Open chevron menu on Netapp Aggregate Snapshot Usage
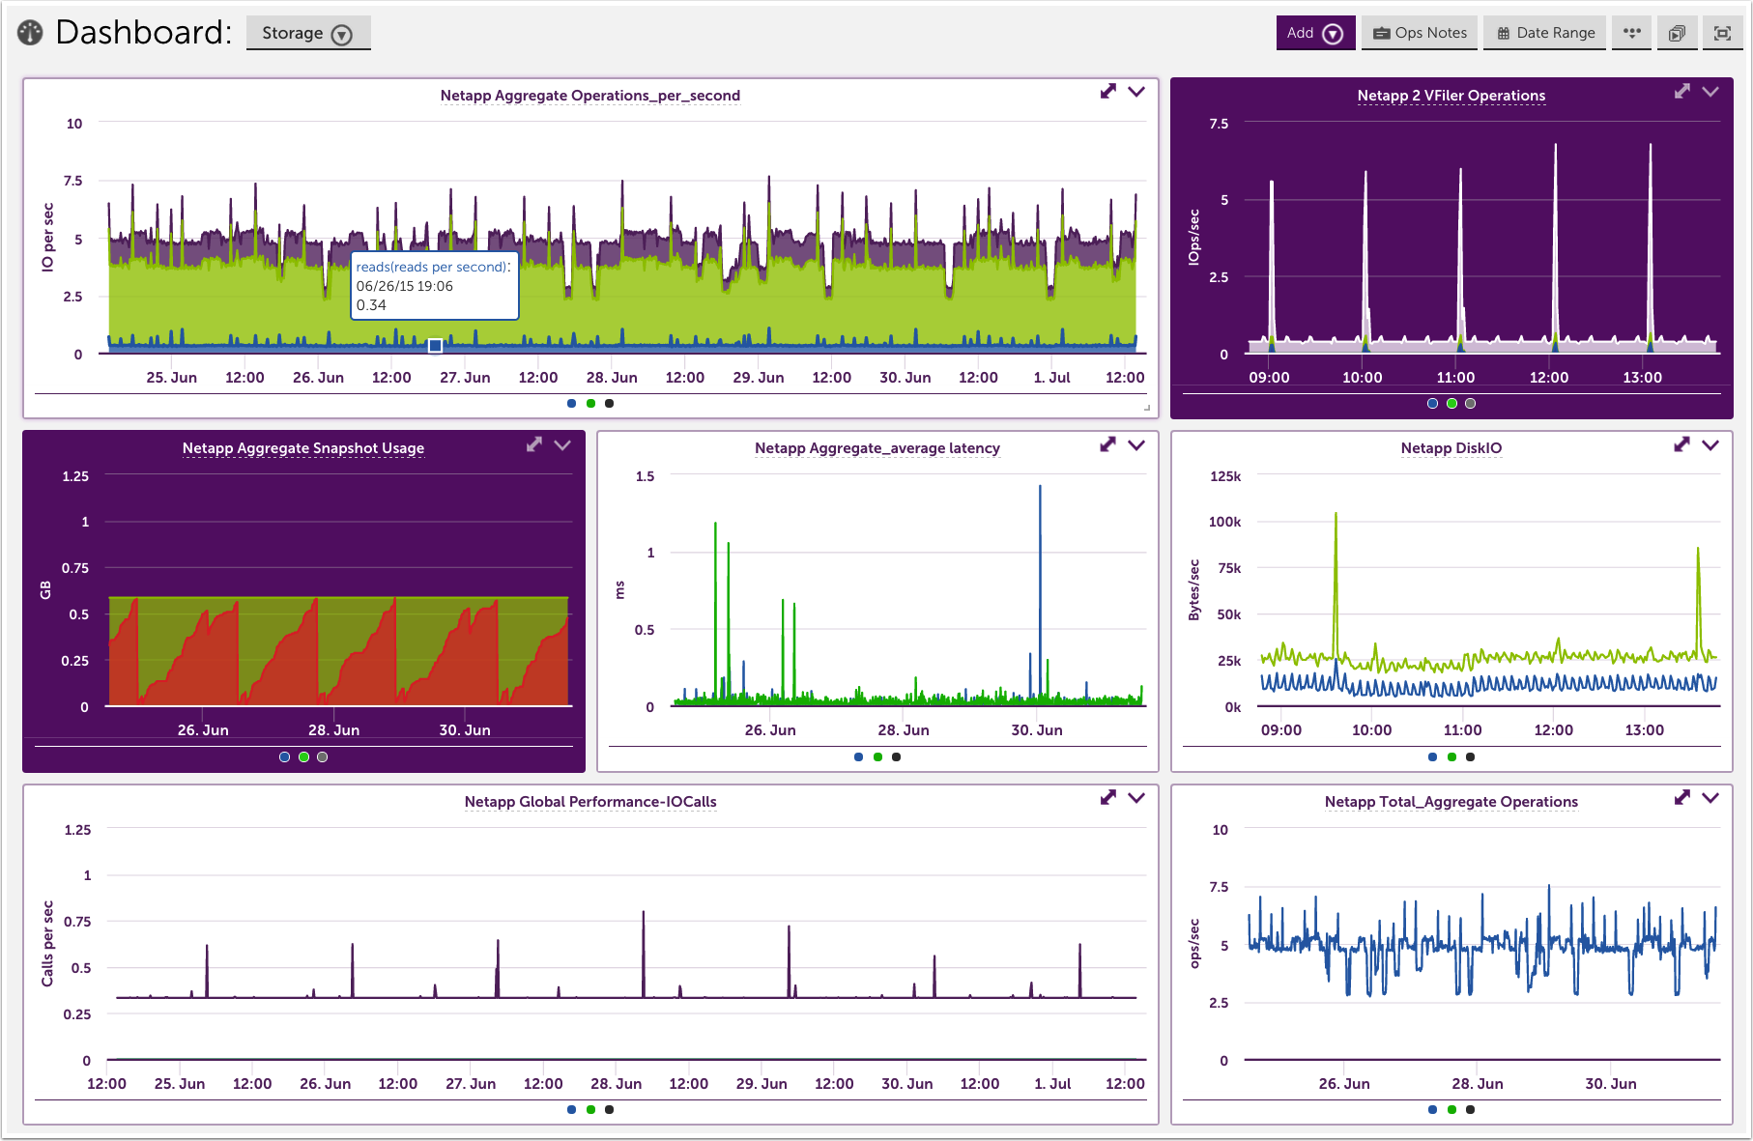The image size is (1753, 1141). tap(562, 444)
